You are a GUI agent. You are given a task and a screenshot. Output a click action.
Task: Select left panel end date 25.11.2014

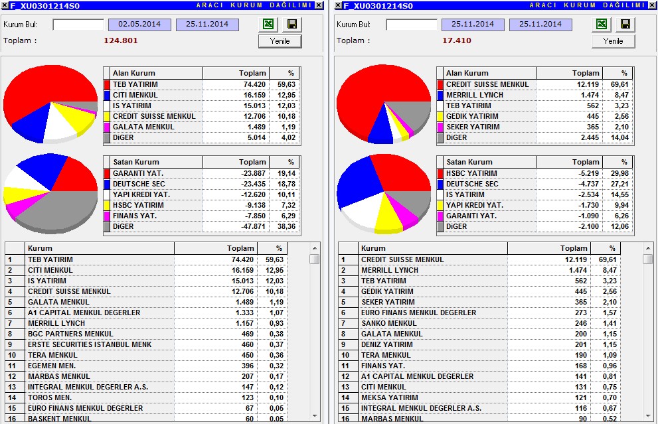click(207, 25)
